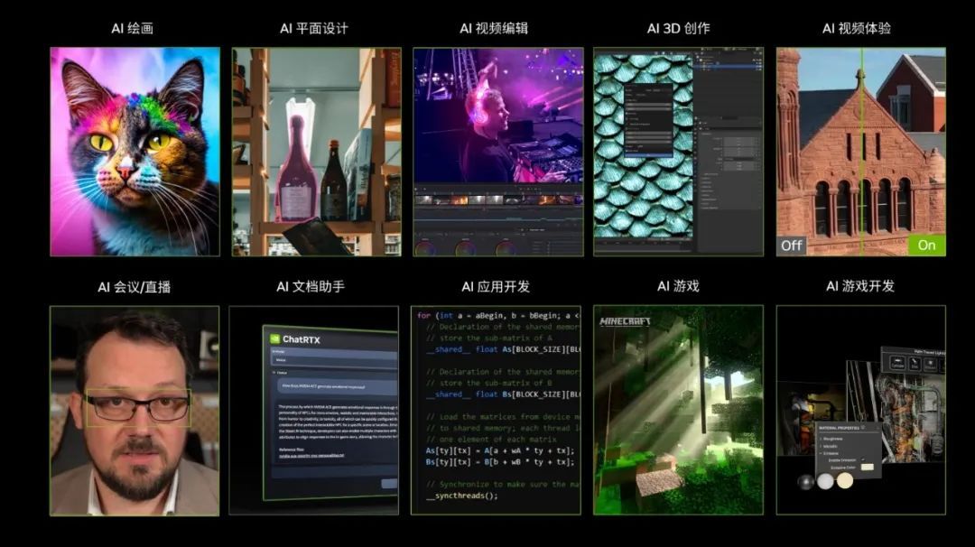This screenshot has width=975, height=547.
Task: Click the MINECRAFT logo in the game image
Action: click(x=625, y=321)
